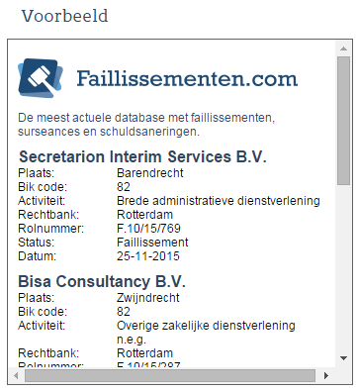Click the place name Zwijndrecht
This screenshot has width=358, height=391.
tap(148, 298)
